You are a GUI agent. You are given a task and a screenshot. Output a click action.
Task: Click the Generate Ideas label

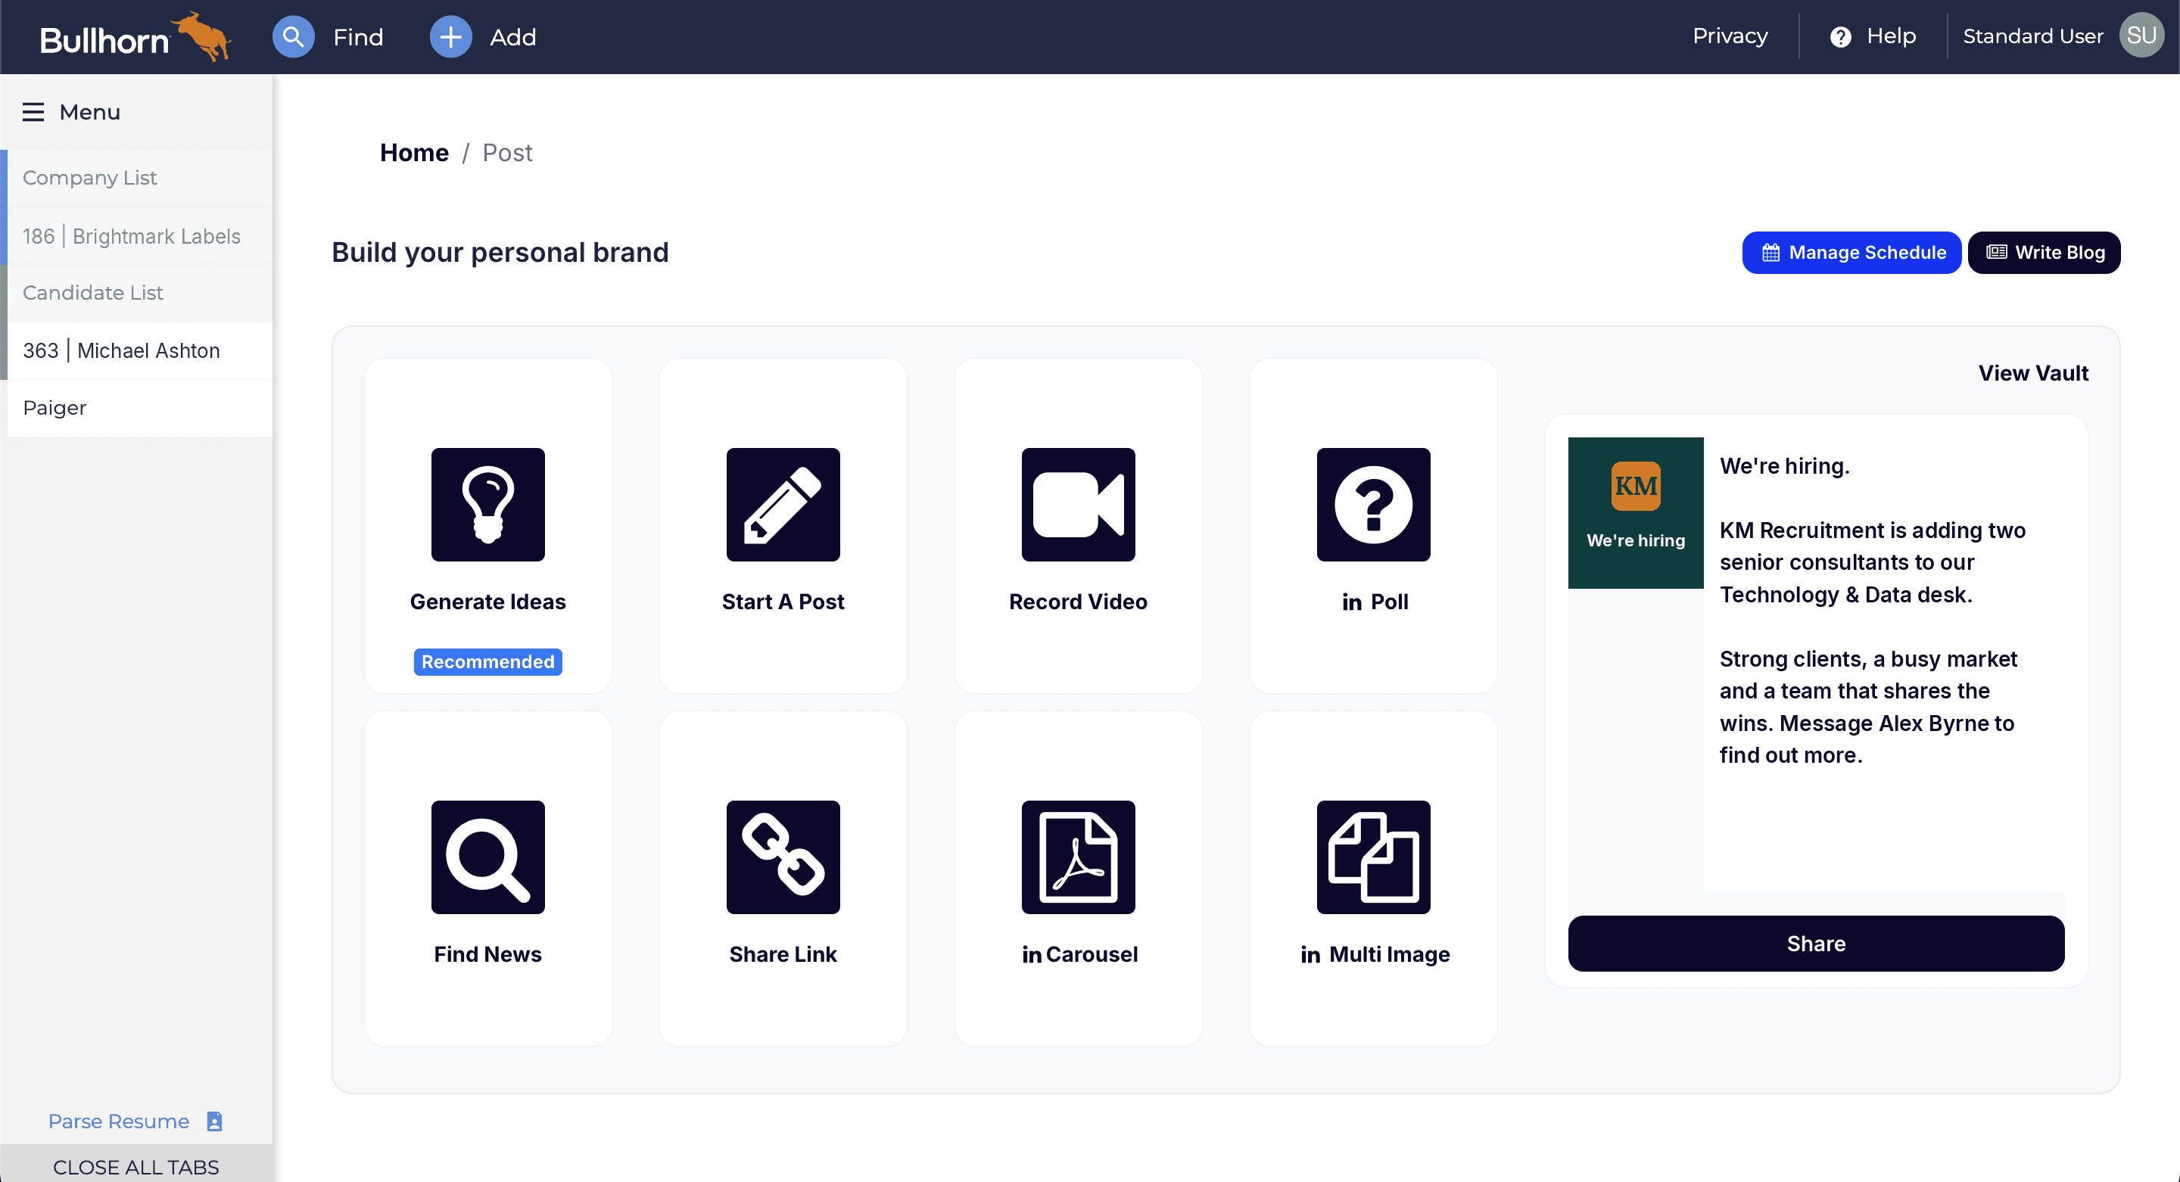[487, 602]
